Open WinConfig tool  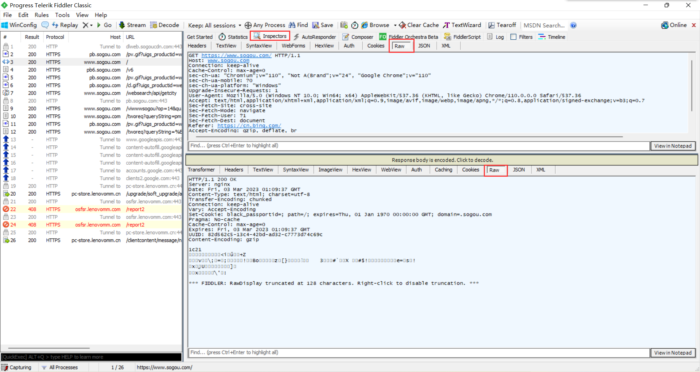pos(19,25)
